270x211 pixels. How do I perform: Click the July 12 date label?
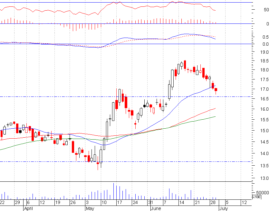coord(244,202)
